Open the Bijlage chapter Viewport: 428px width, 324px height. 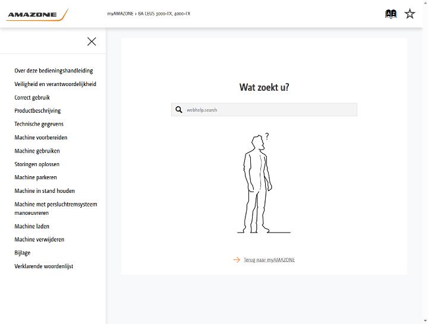point(23,253)
